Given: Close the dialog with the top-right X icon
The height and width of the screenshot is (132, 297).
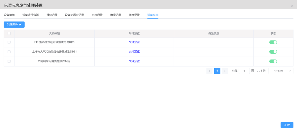Looking at the screenshot, I should click(x=292, y=6).
